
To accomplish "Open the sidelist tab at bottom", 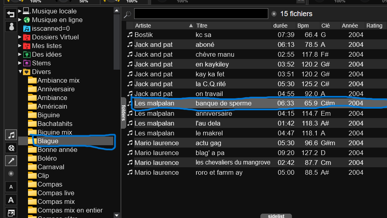I will pos(276,216).
